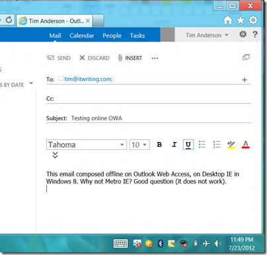
Task: Click the INSERT paperclip attachment button
Action: [x=130, y=58]
